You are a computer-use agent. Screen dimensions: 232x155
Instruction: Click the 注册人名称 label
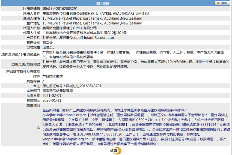[31, 14]
